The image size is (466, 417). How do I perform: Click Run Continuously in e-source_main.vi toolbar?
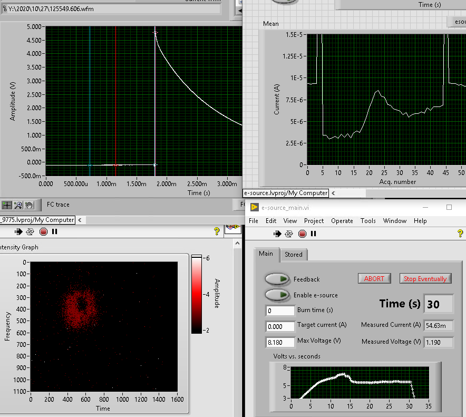click(x=289, y=233)
